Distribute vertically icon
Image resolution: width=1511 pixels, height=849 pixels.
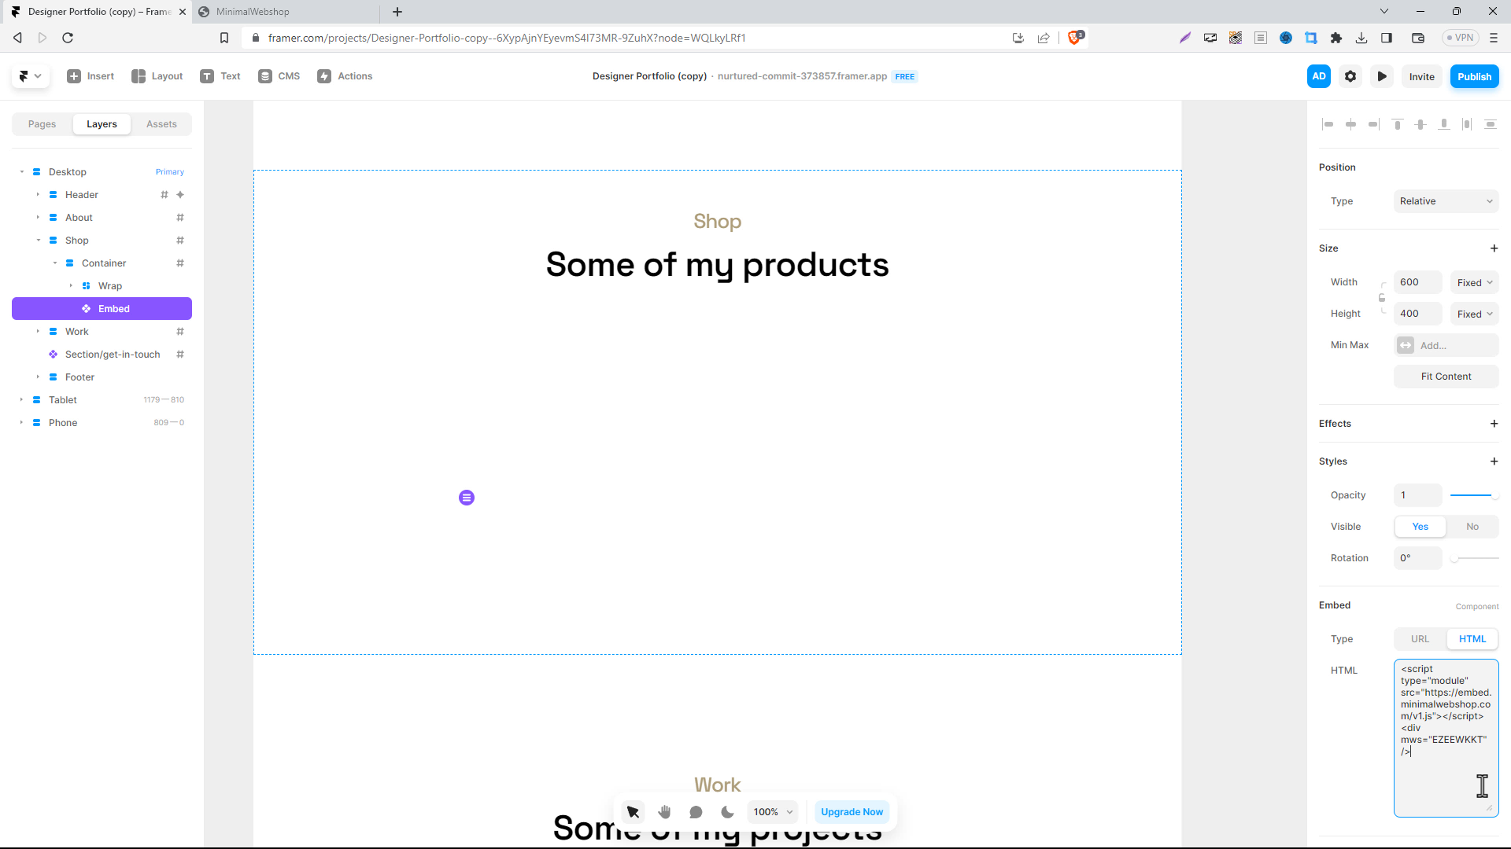[1490, 124]
